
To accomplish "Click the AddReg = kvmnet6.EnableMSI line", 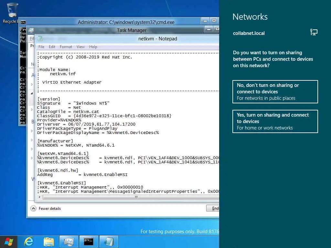I will 82,175.
